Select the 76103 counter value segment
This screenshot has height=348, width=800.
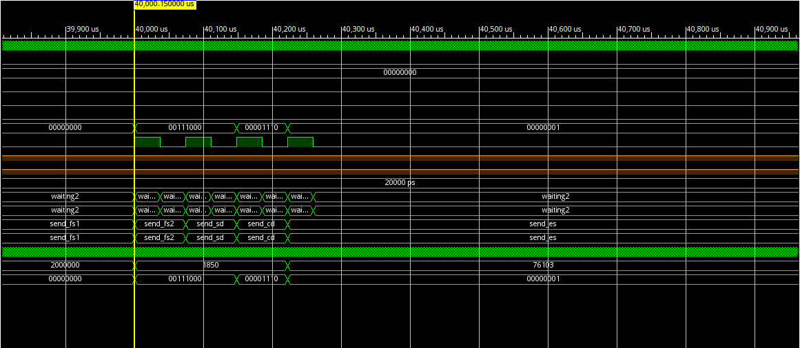click(542, 265)
